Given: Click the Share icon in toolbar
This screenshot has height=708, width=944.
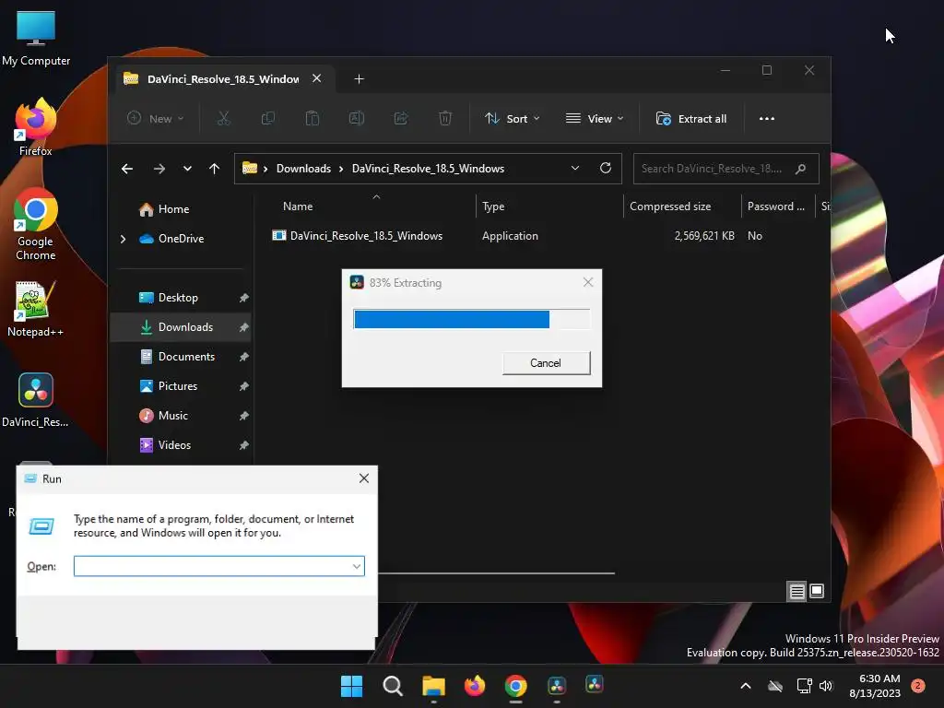Looking at the screenshot, I should pos(401,119).
